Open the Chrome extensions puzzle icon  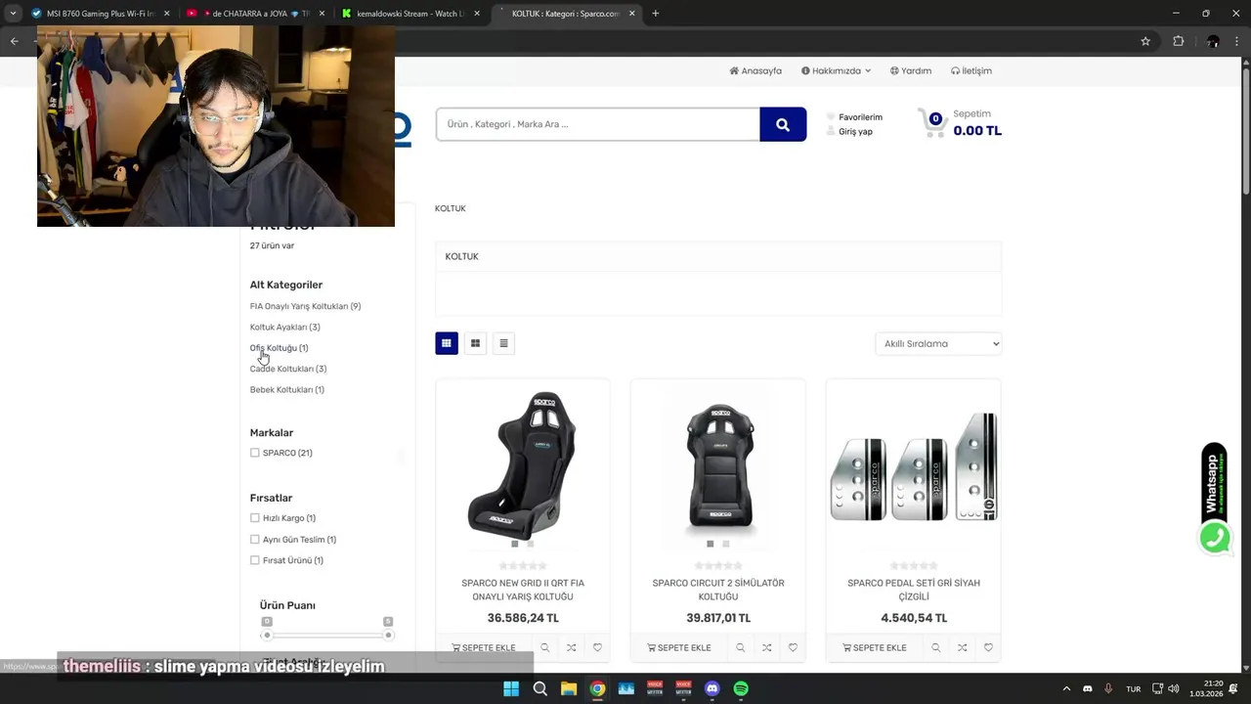click(x=1178, y=41)
